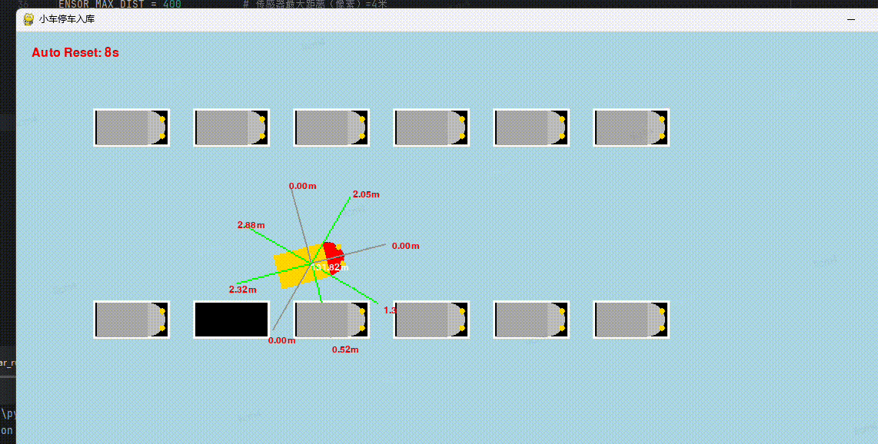Click the pygame snake icon in title bar

[x=28, y=19]
